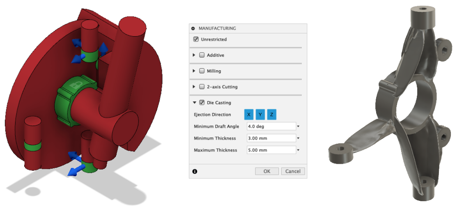464x209 pixels.
Task: Enable the 2-axis Cutting checkbox
Action: 202,87
